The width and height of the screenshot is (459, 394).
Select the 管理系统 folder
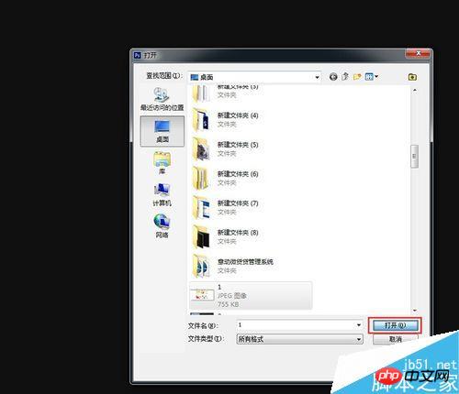click(232, 266)
